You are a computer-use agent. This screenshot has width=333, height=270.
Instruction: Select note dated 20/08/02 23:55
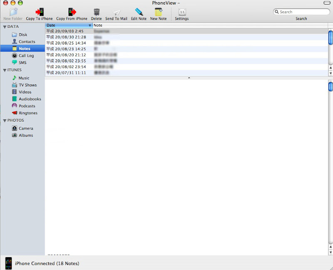pyautogui.click(x=186, y=61)
